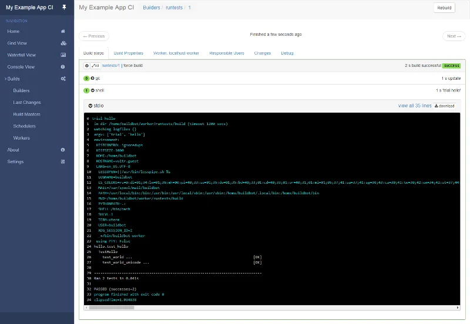The height and width of the screenshot is (324, 470).
Task: Go to Next build
Action: (454, 36)
